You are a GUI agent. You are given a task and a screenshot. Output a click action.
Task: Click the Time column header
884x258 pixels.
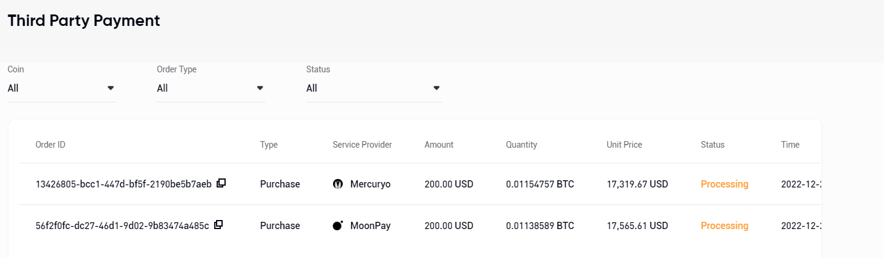click(x=790, y=145)
